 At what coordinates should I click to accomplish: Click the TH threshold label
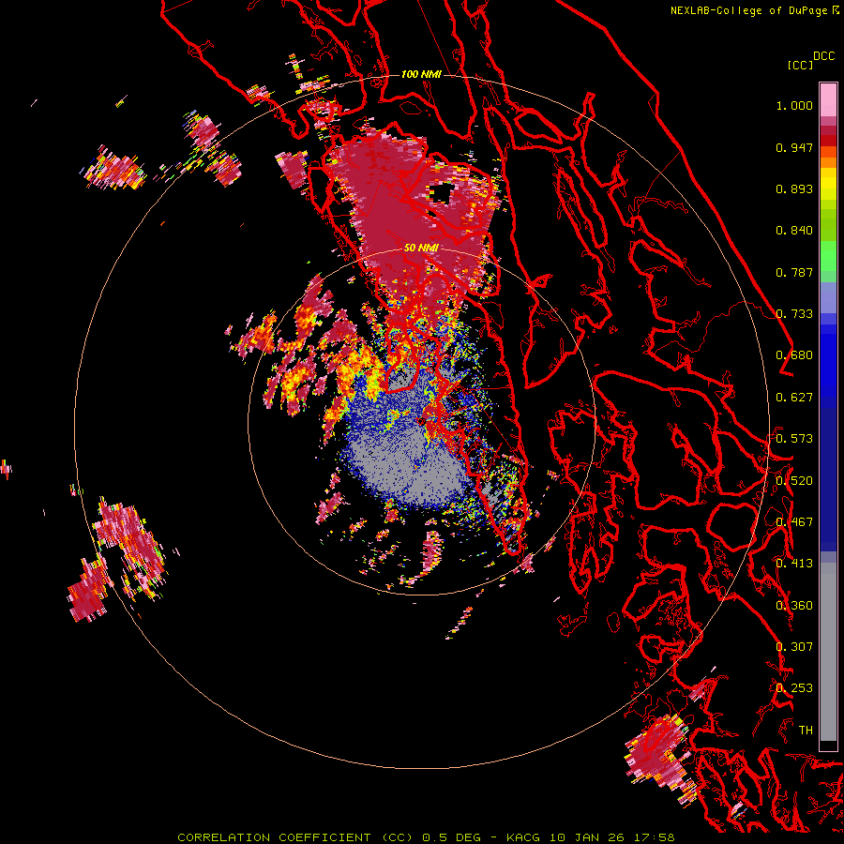806,731
